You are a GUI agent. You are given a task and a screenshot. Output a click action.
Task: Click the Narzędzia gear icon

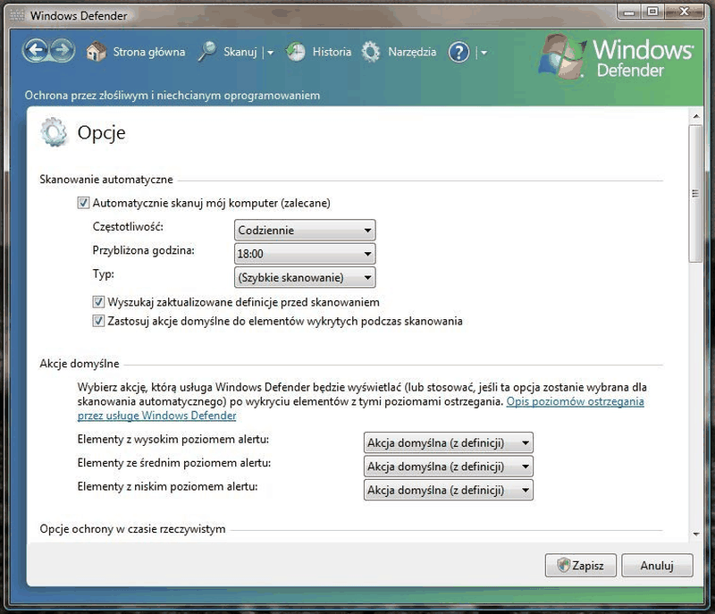pyautogui.click(x=371, y=52)
